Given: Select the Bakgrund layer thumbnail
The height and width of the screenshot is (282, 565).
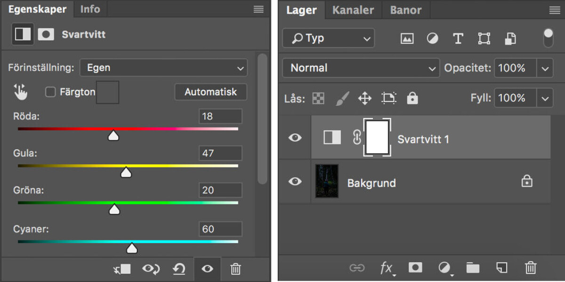Looking at the screenshot, I should 327,181.
